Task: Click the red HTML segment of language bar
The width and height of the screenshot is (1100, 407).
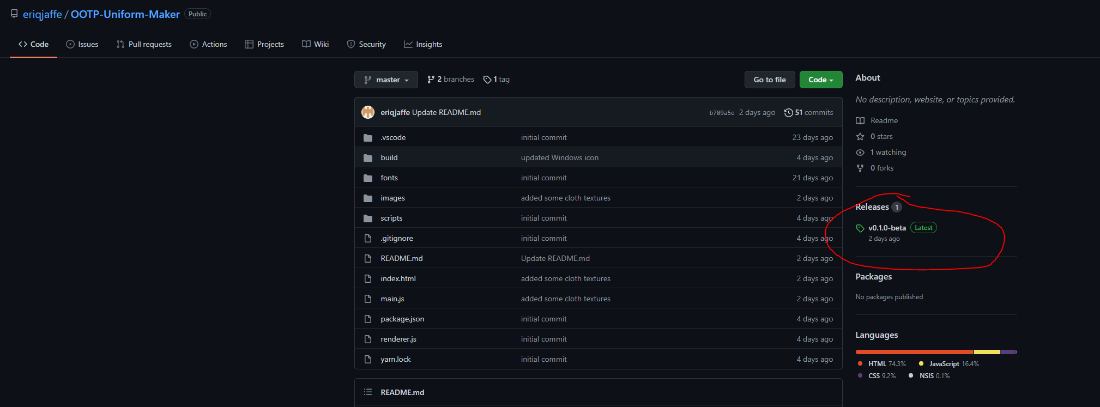Action: coord(914,352)
